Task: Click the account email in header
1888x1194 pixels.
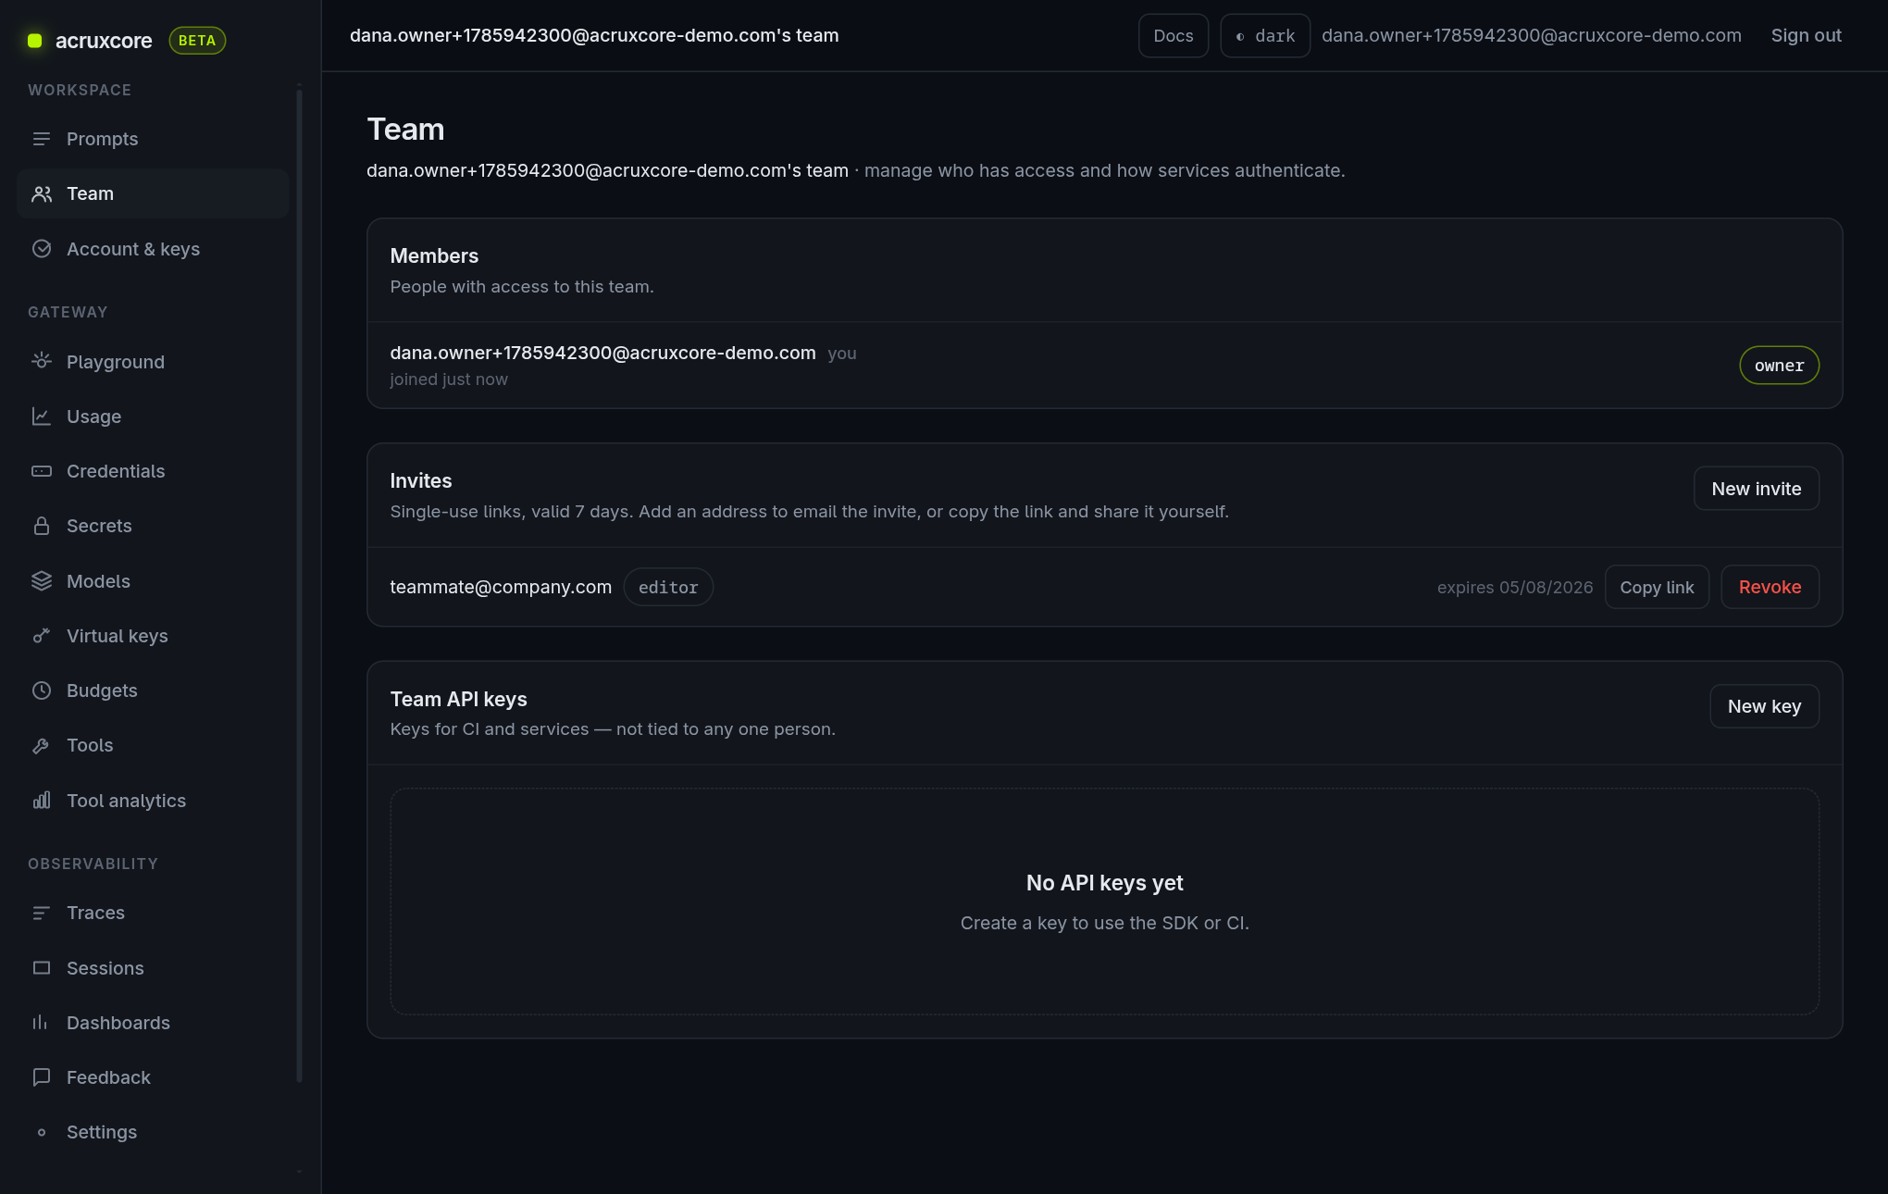Action: [x=1531, y=35]
